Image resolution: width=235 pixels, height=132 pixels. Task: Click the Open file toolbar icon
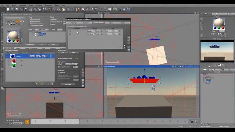tap(12, 9)
